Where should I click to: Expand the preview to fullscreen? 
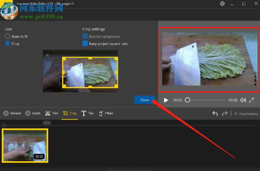pos(251,100)
